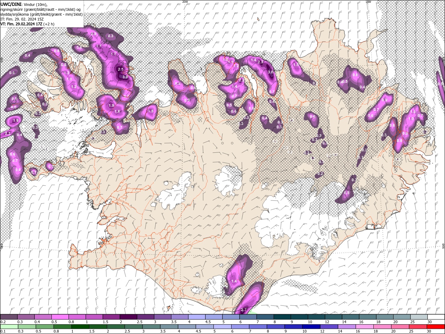Image resolution: width=445 pixels, height=334 pixels.
Task: Click the '1.6' precipitation value on the map
Action: click(x=117, y=112)
